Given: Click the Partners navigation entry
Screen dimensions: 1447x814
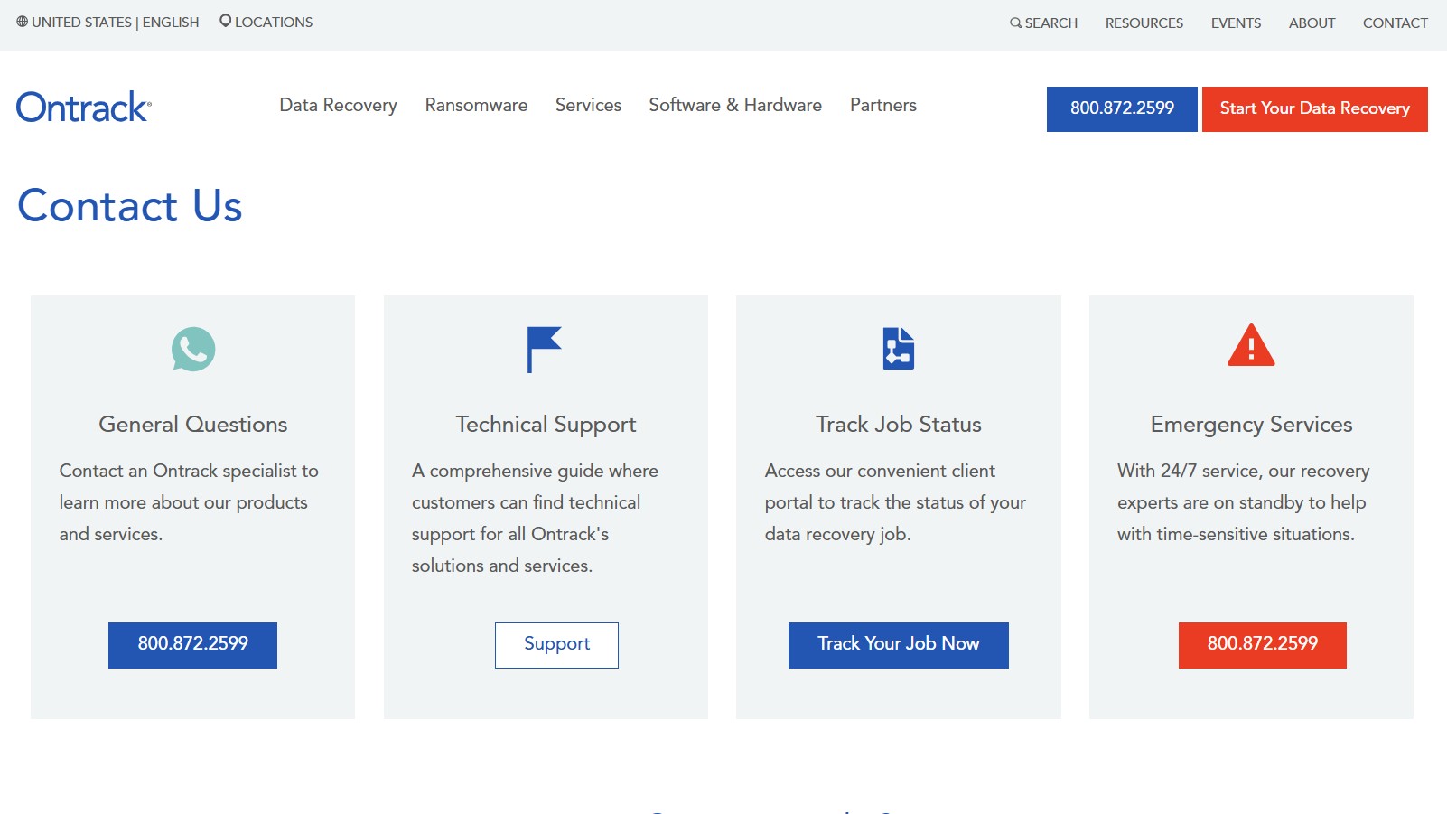Looking at the screenshot, I should point(882,106).
